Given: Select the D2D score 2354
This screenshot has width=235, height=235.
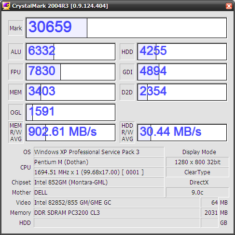Looking at the screenshot, I should [182, 92].
